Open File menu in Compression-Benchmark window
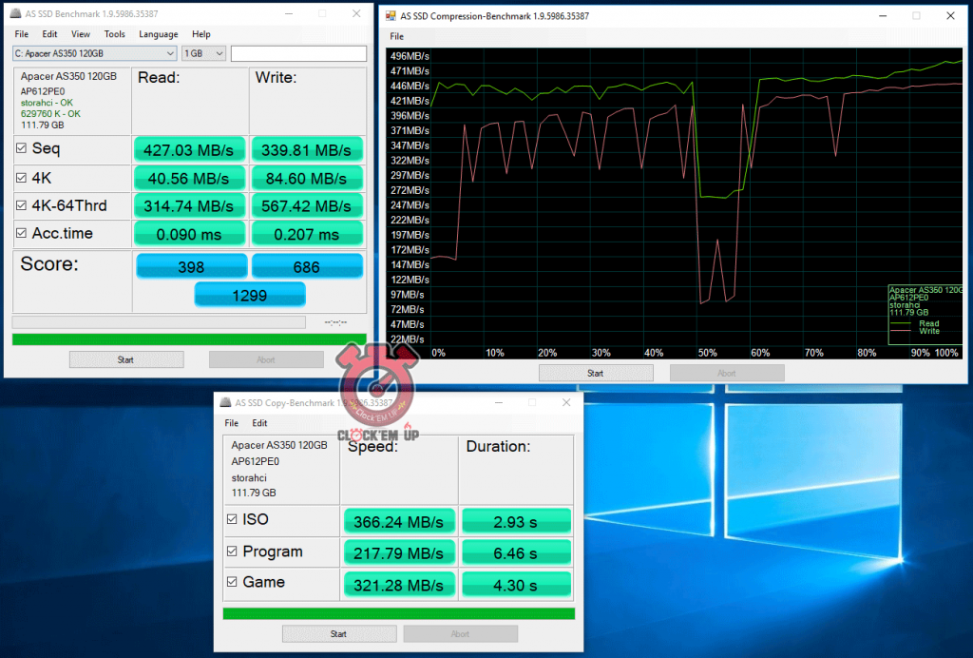 (396, 36)
